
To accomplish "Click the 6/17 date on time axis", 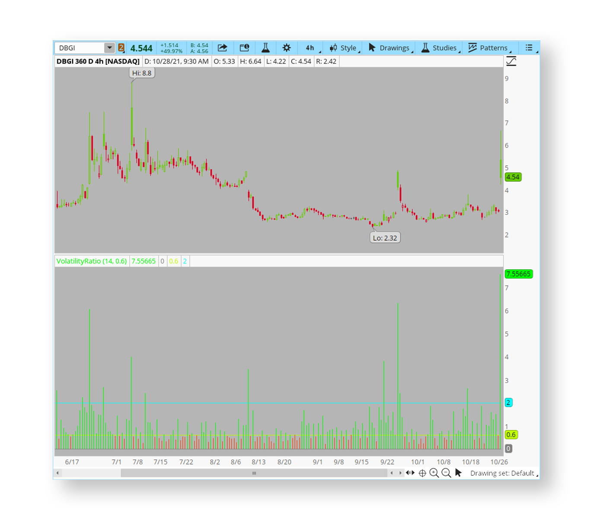I will coord(72,462).
